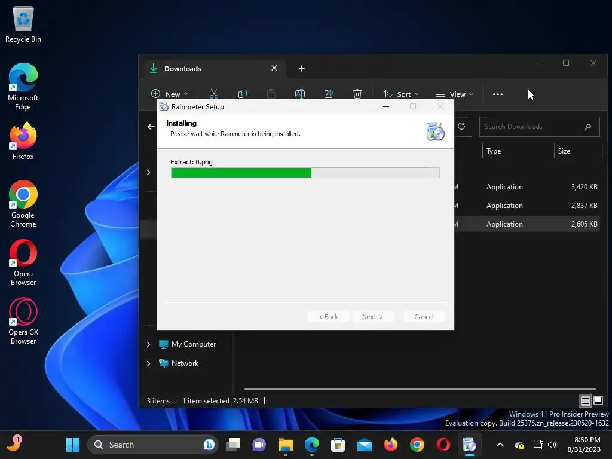Select the 2,605 KB Application file row

pyautogui.click(x=527, y=224)
